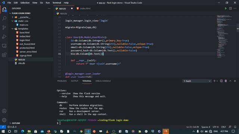Expand the __pycache__ folder
Image resolution: width=239 pixels, height=134 pixels.
pyautogui.click(x=24, y=17)
